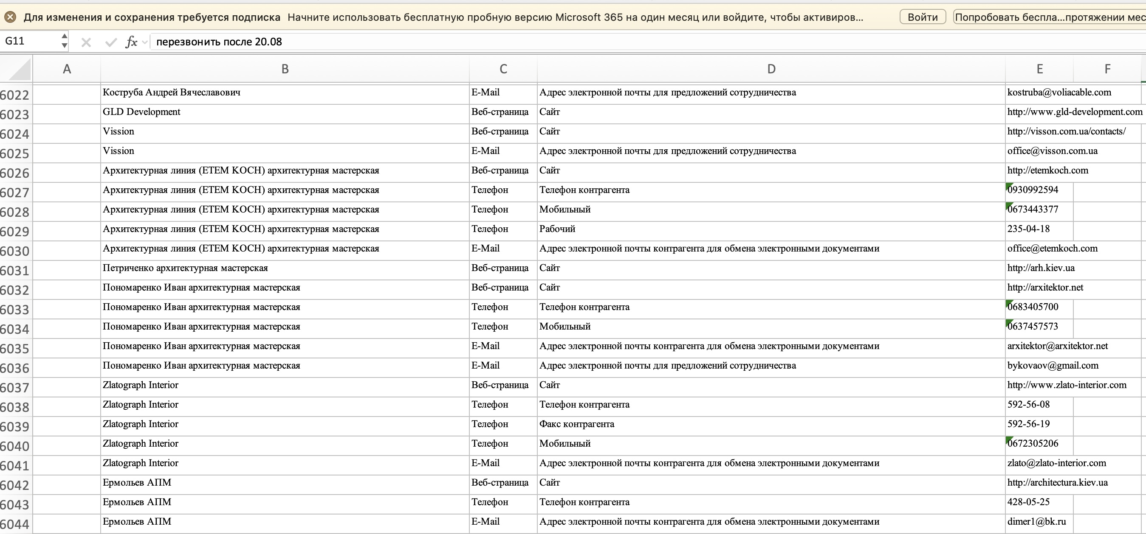
Task: Click the Name Box showing G11
Action: click(29, 41)
